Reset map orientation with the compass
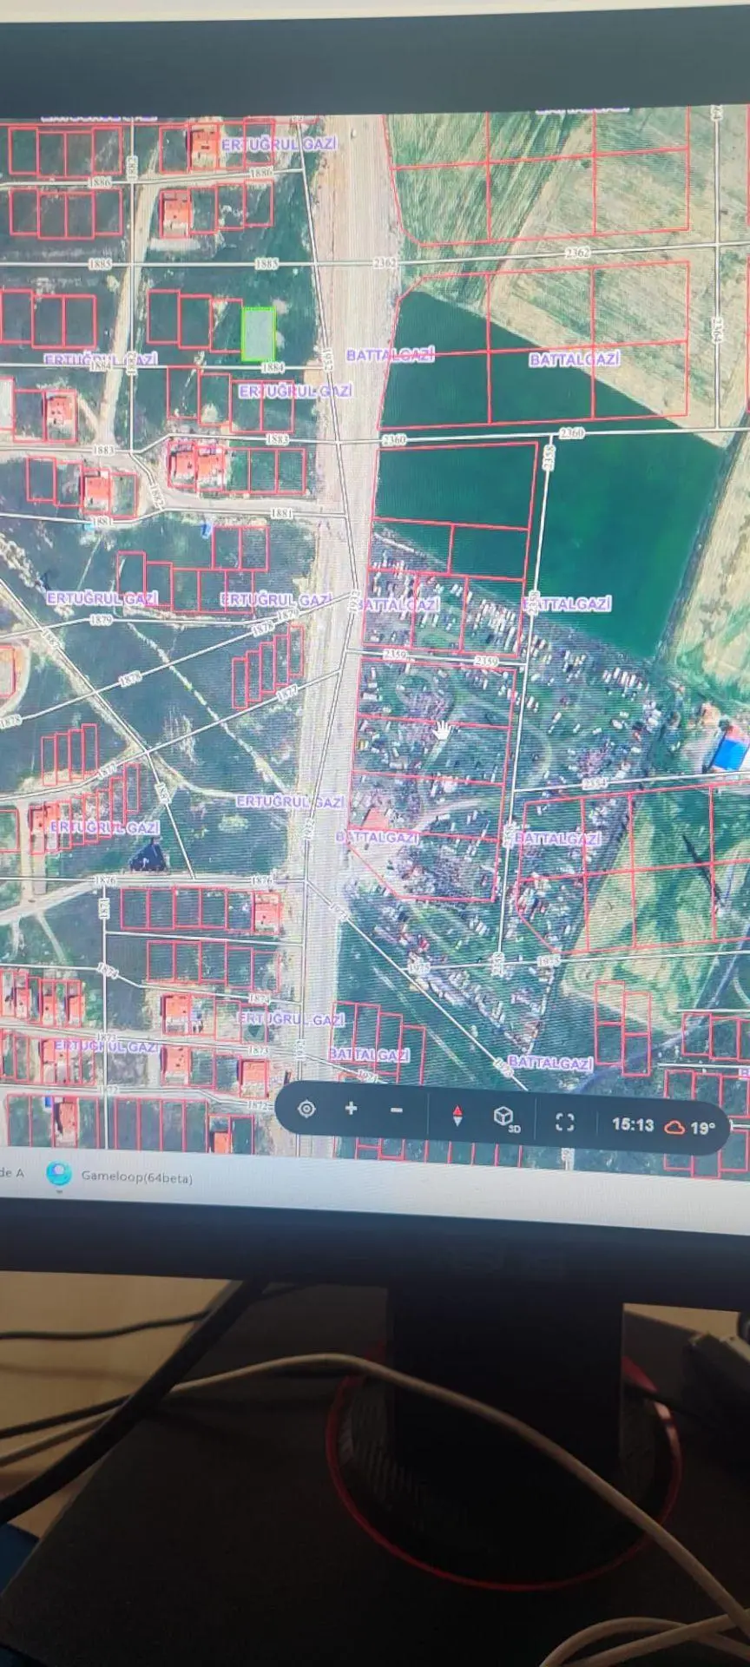 (x=457, y=1116)
